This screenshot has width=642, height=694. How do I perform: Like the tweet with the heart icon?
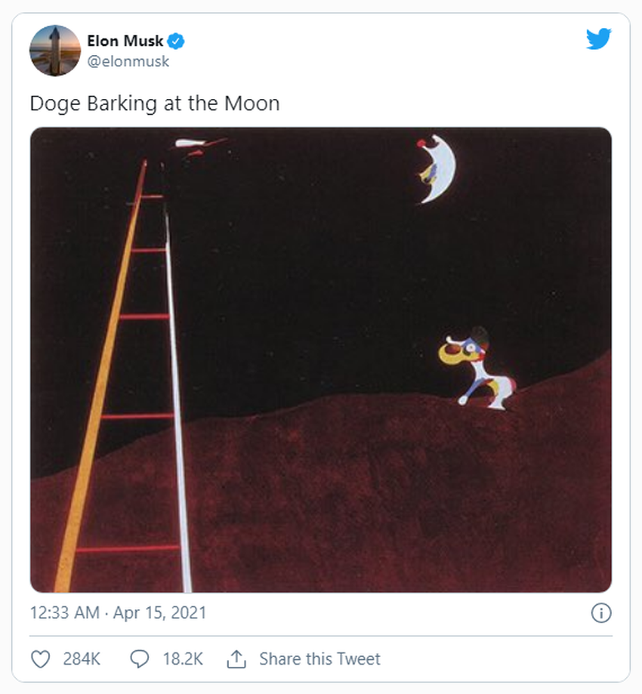41,659
